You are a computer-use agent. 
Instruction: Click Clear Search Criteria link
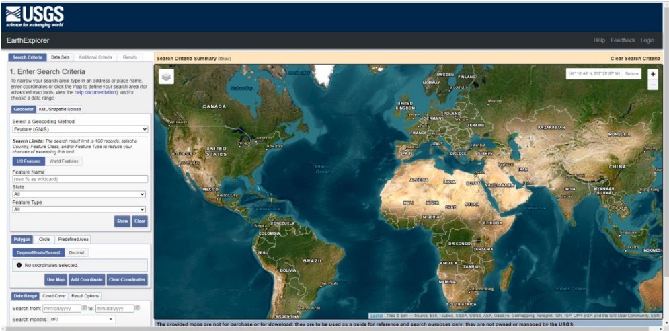(x=635, y=59)
